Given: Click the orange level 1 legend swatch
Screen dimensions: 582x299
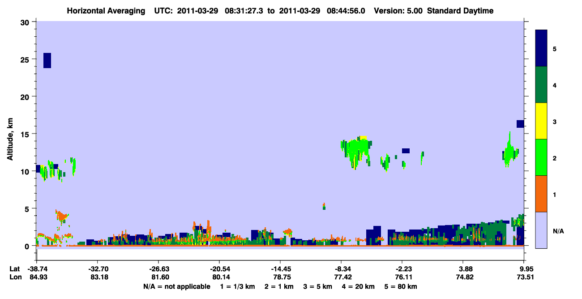Looking at the screenshot, I should [x=541, y=194].
